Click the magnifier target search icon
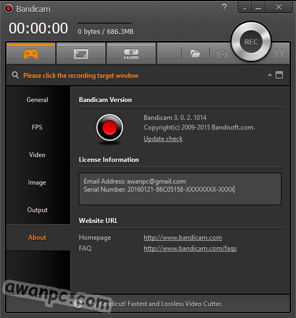 point(15,75)
